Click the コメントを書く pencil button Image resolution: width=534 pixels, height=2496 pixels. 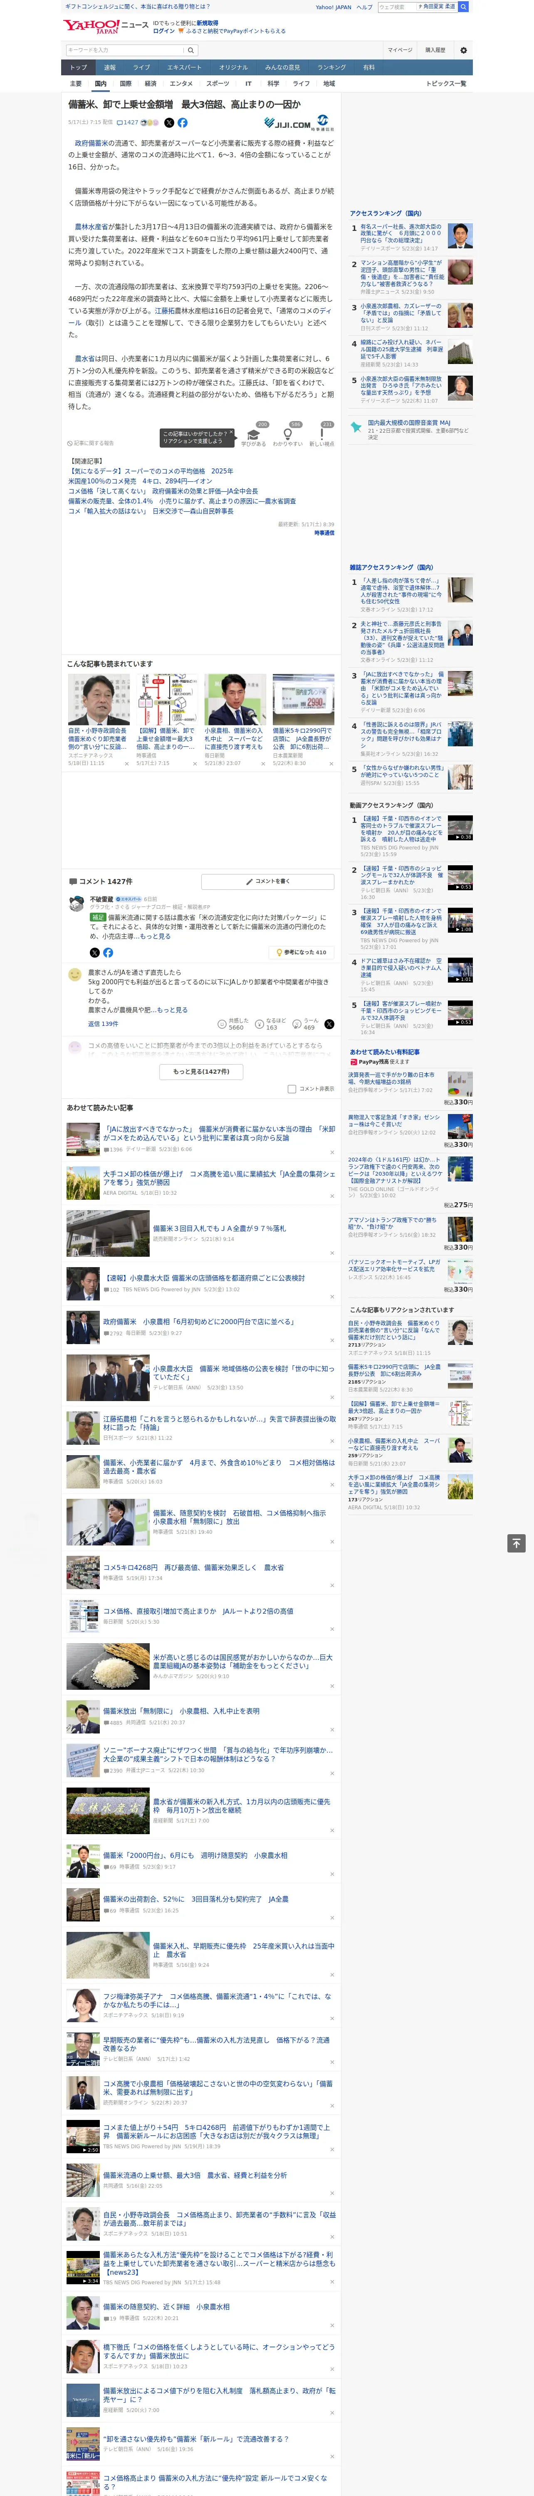click(268, 882)
